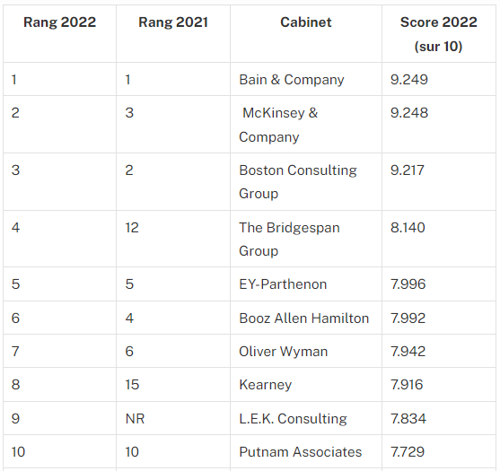Click the Rang 2022 column header
The width and height of the screenshot is (500, 471).
pyautogui.click(x=59, y=33)
